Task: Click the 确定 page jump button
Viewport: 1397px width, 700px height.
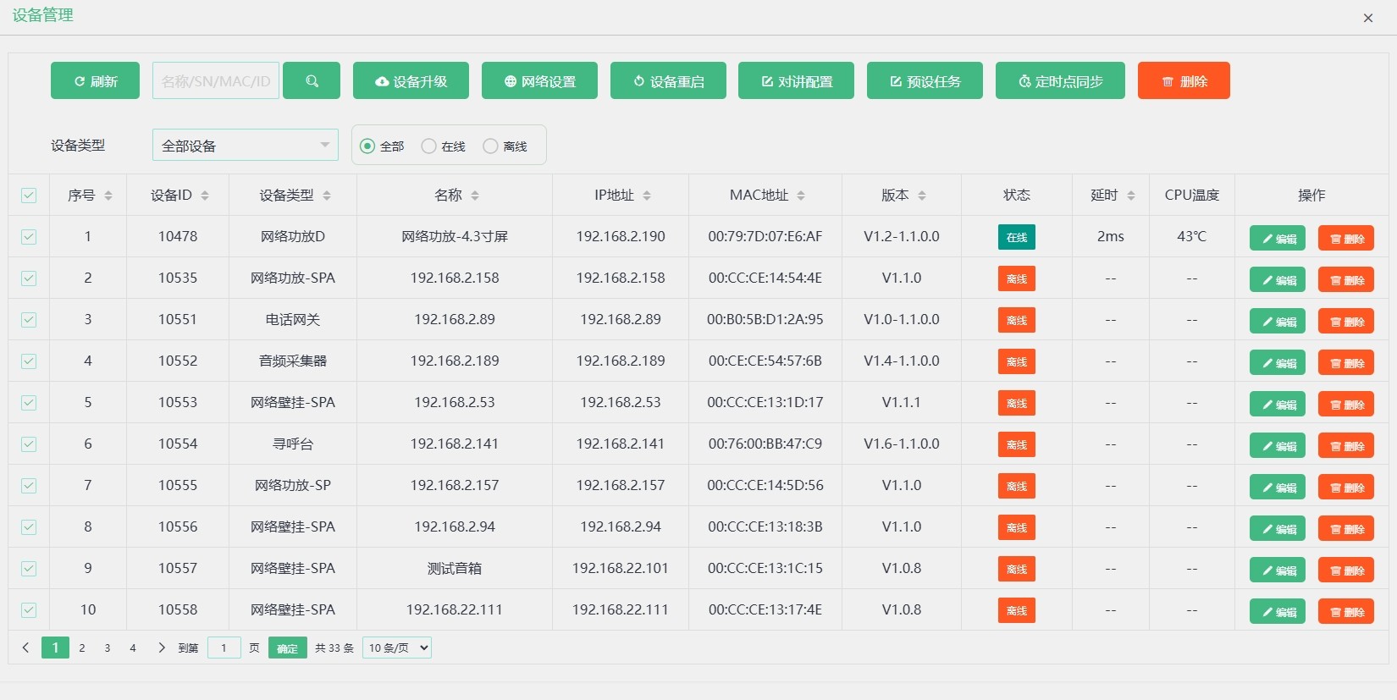Action: click(287, 648)
